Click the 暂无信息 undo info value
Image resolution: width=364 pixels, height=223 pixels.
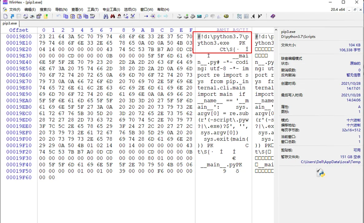(x=353, y=75)
